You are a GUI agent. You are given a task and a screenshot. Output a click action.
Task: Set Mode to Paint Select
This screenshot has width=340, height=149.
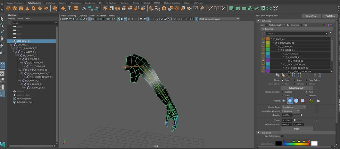click(x=307, y=80)
